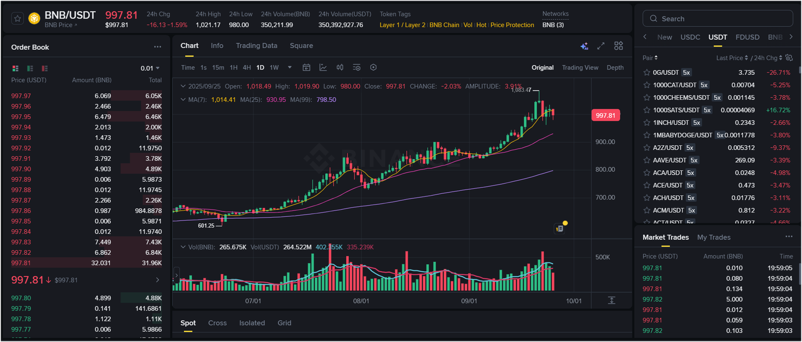Open Order Book more options menu
This screenshot has height=342, width=802.
click(157, 47)
